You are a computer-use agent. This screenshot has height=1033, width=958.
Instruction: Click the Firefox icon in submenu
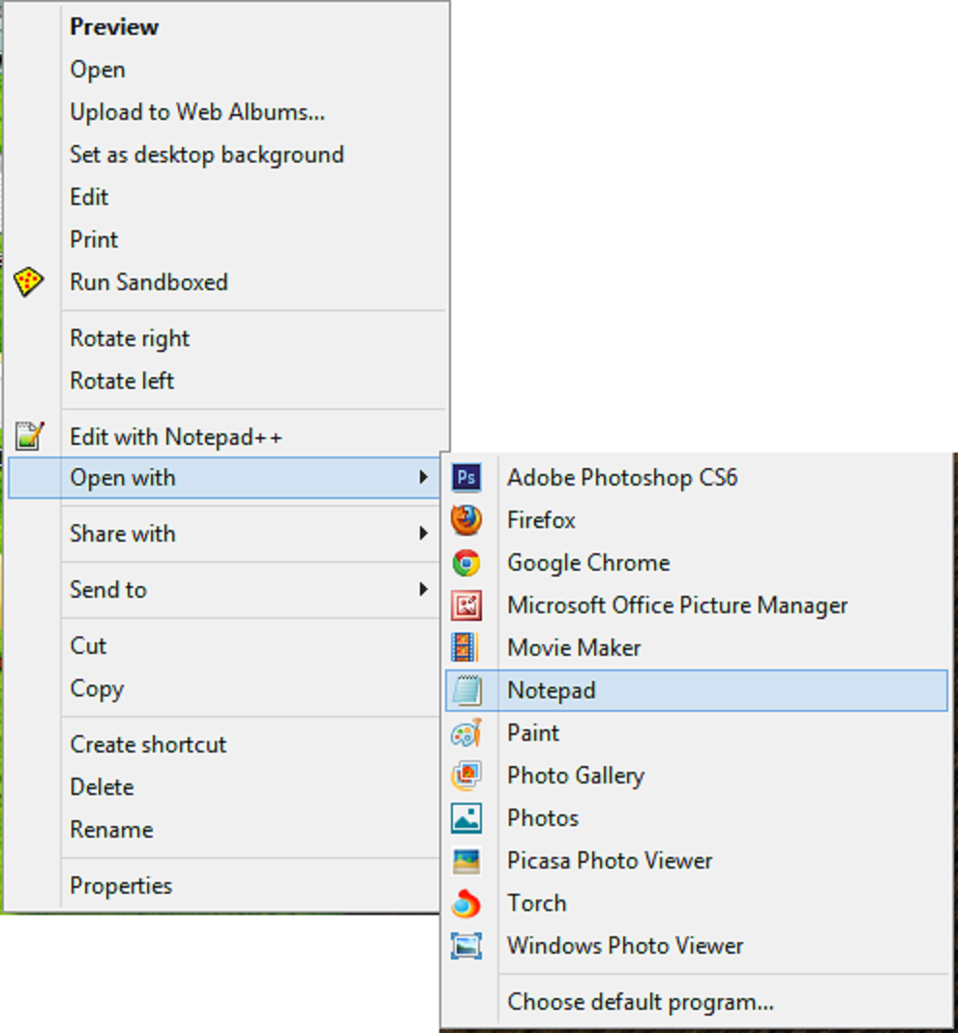[466, 519]
